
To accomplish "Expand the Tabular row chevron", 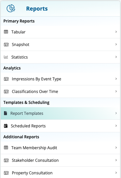I will tap(116, 32).
